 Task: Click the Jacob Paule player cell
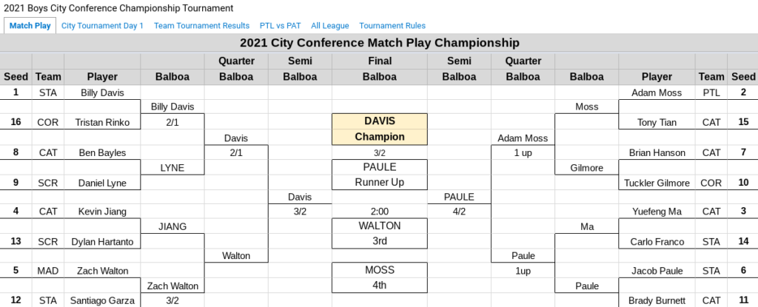click(x=657, y=271)
